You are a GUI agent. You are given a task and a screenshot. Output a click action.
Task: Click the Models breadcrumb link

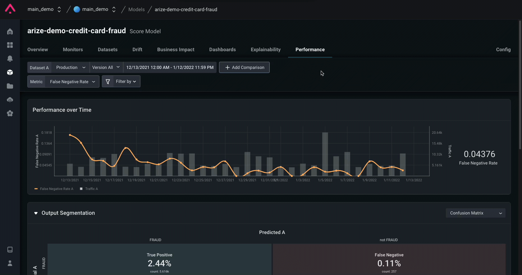point(136,9)
